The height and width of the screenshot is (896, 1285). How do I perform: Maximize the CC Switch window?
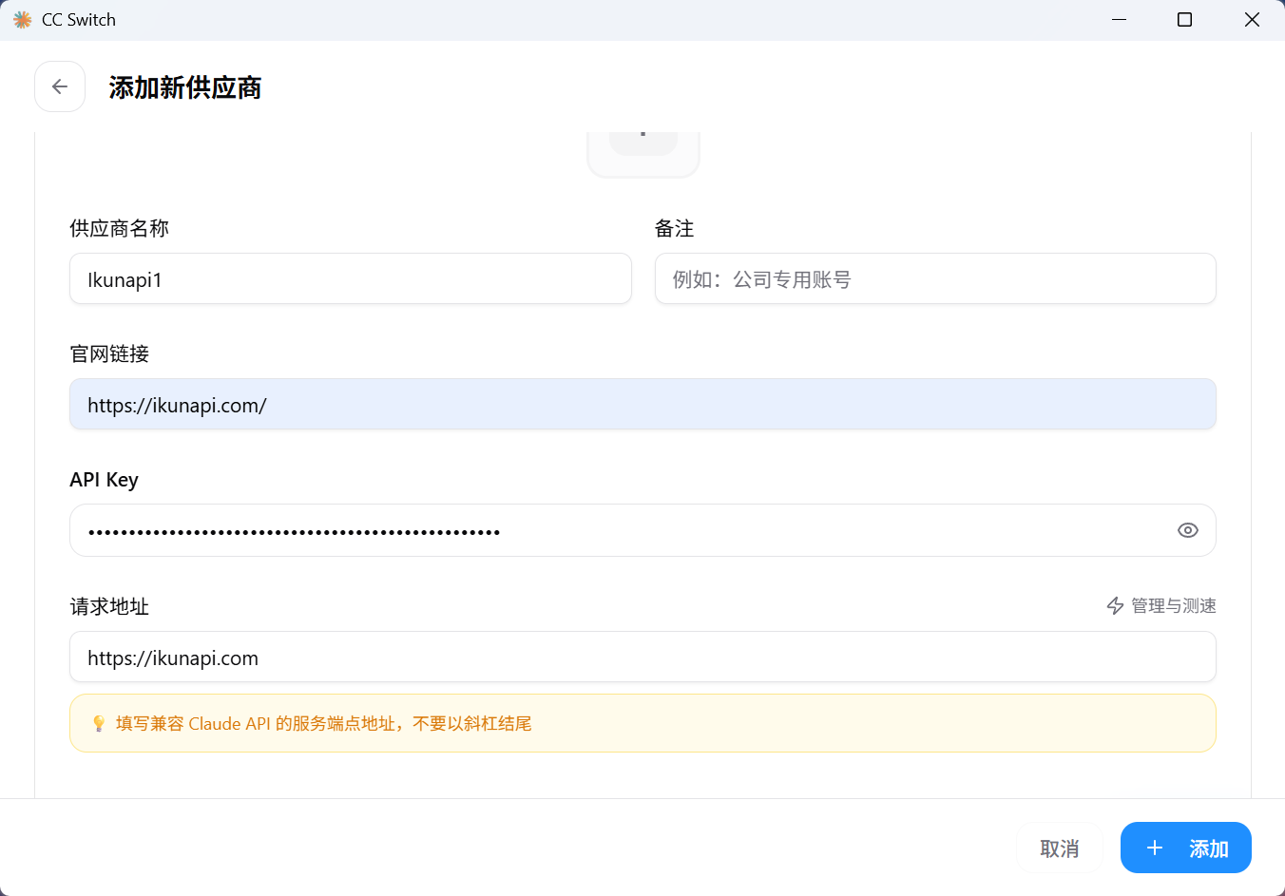(1184, 20)
